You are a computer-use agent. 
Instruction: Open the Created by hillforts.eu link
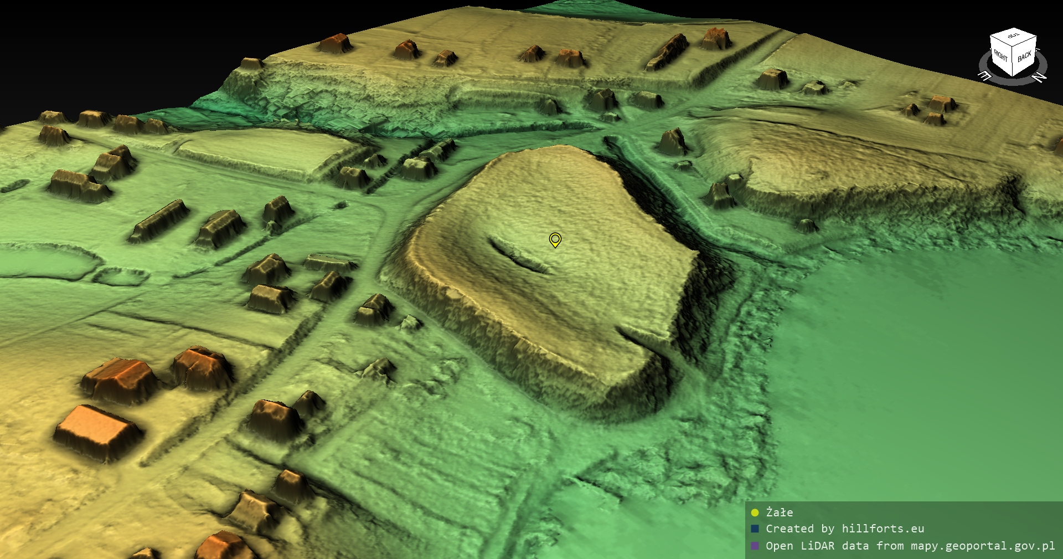point(844,529)
